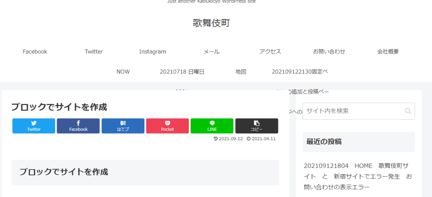
Task: Select 地図 in the navigation menu
Action: pyautogui.click(x=240, y=72)
